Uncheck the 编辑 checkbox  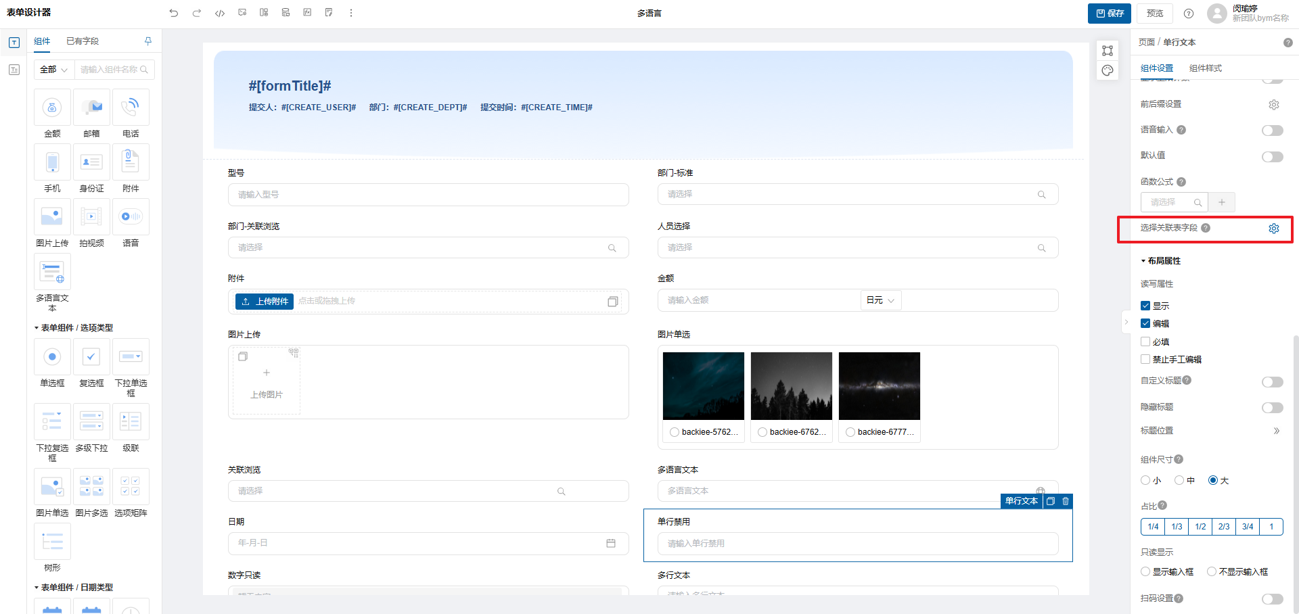click(1145, 323)
